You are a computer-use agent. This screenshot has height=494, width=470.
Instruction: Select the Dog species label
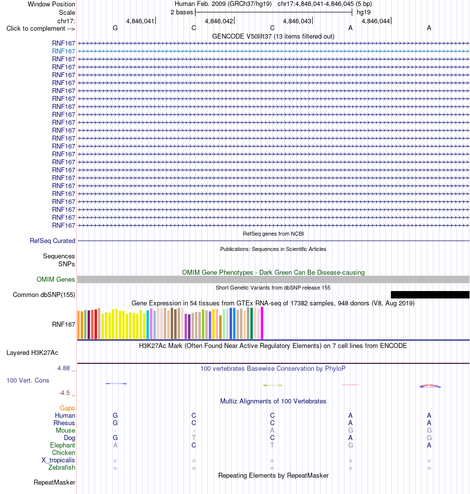pyautogui.click(x=70, y=438)
